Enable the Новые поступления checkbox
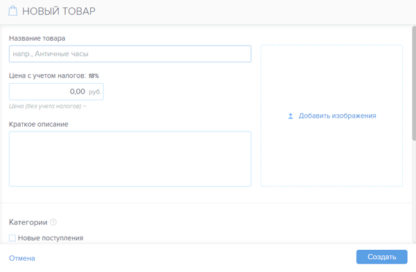Screen dimensions: 416x272 [x=12, y=238]
